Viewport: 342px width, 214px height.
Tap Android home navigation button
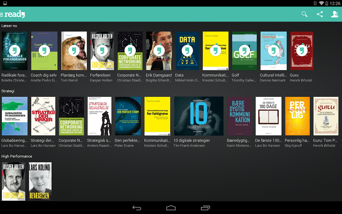(x=171, y=208)
